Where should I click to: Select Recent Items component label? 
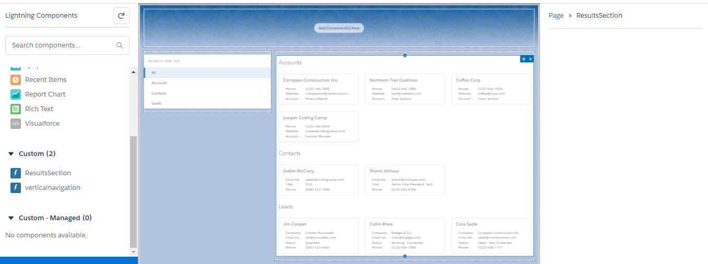pyautogui.click(x=46, y=80)
